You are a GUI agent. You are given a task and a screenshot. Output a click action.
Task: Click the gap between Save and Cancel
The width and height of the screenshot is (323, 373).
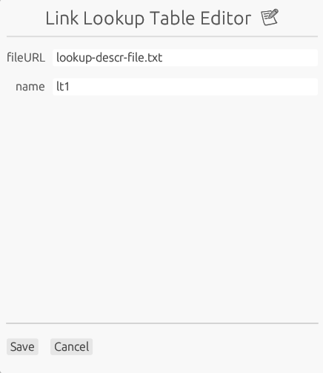[x=44, y=346]
